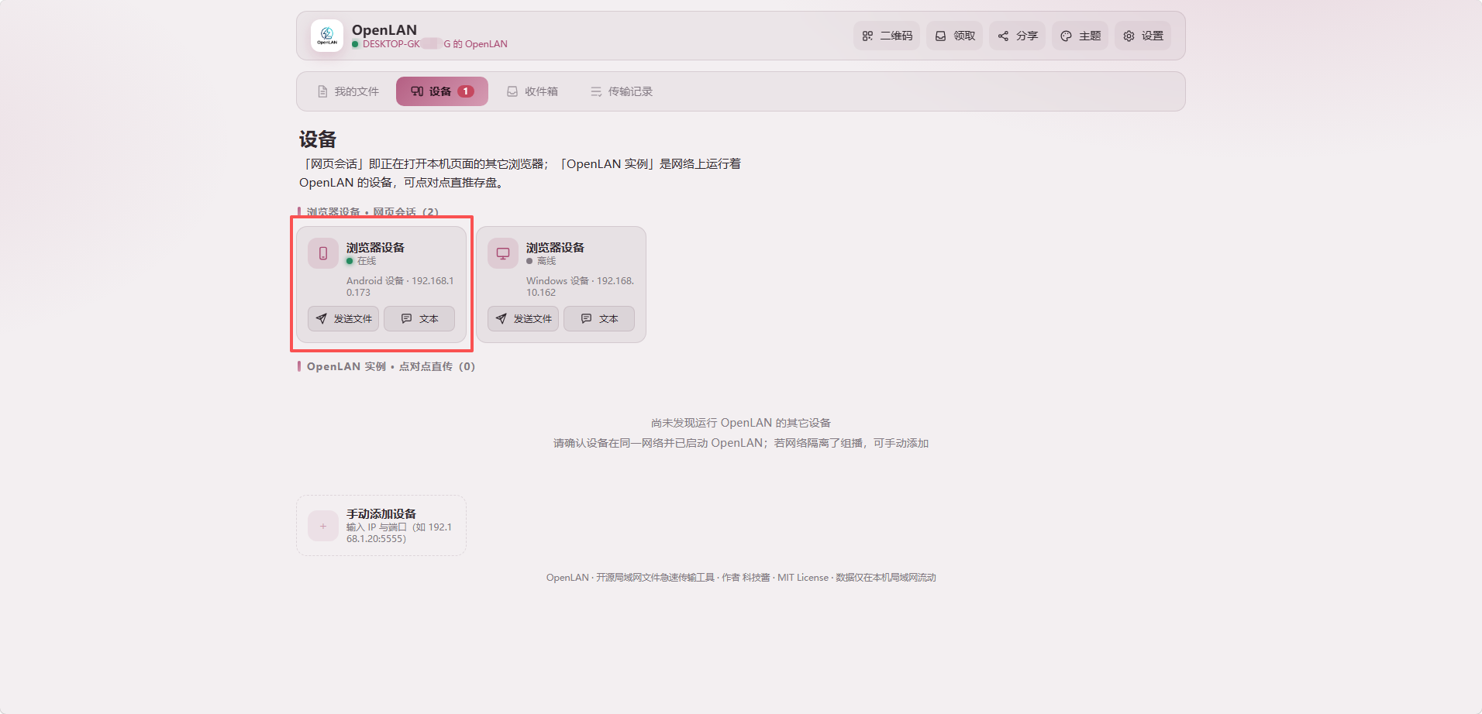Click the chat bubble icon on Android card
The image size is (1482, 714).
coord(406,318)
